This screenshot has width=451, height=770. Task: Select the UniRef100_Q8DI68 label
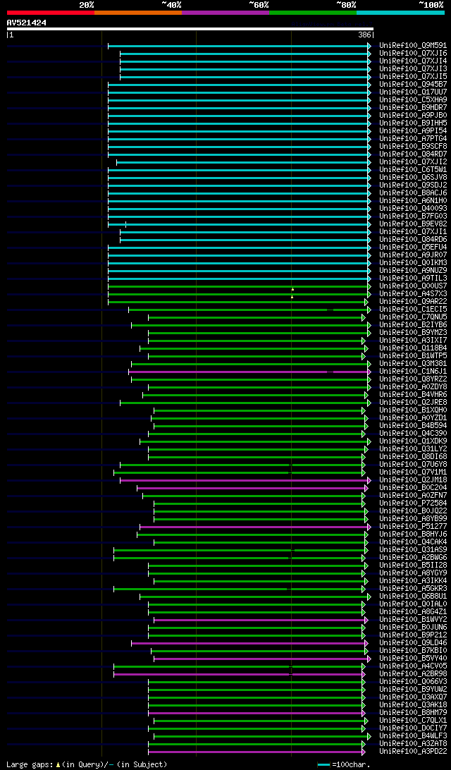[413, 457]
